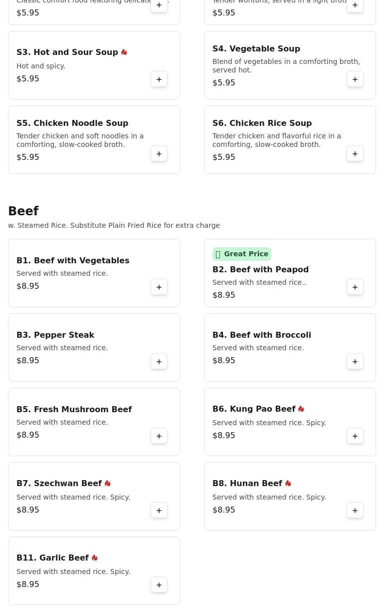Add S3. Hot and Sour Soup to cart
The width and height of the screenshot is (384, 615).
159,79
